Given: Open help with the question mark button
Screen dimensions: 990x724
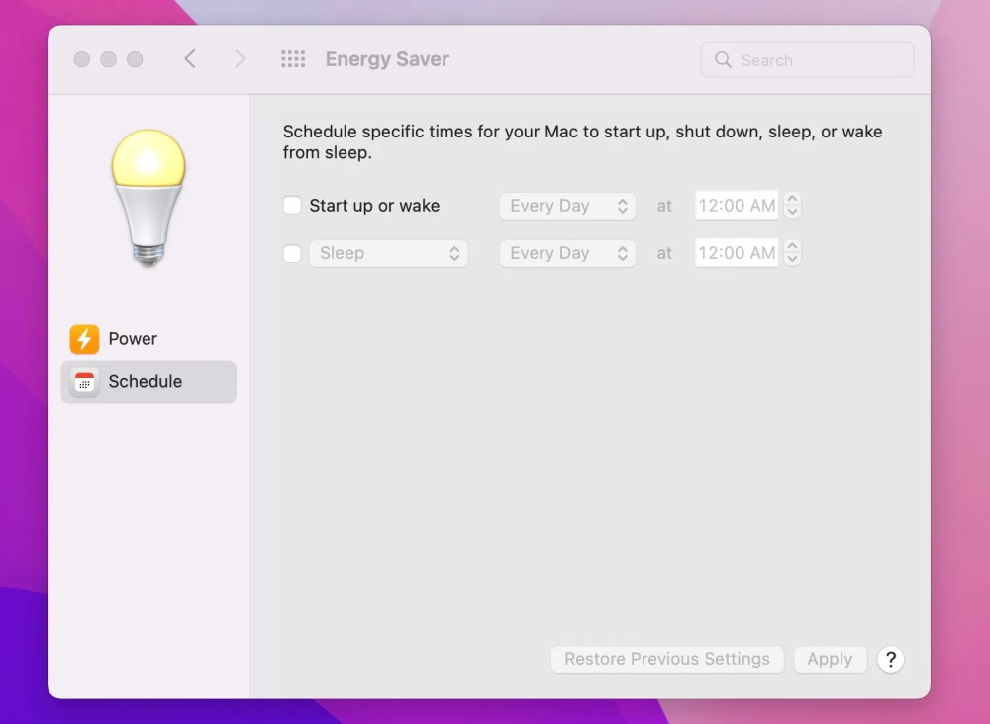Looking at the screenshot, I should 890,660.
